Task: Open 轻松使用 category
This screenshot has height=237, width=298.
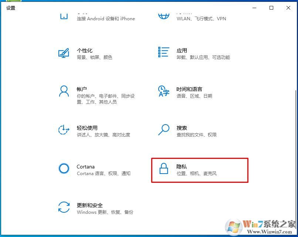Action: click(x=87, y=128)
